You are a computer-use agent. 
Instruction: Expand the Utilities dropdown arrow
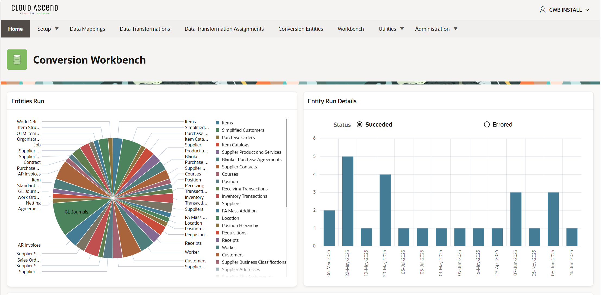click(402, 29)
